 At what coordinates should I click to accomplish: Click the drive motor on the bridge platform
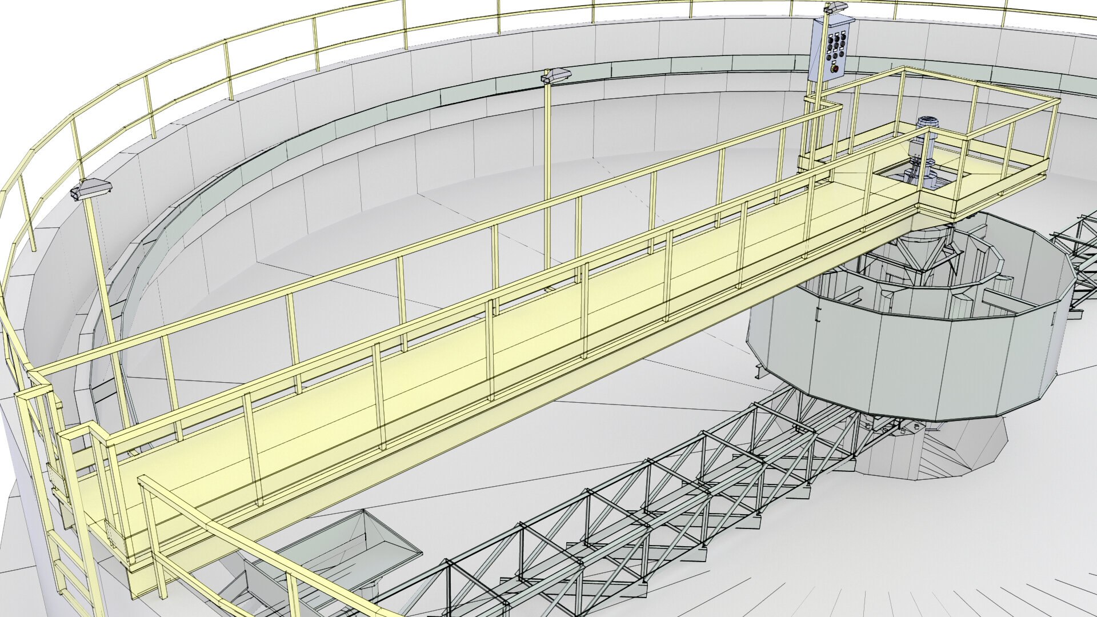(921, 152)
